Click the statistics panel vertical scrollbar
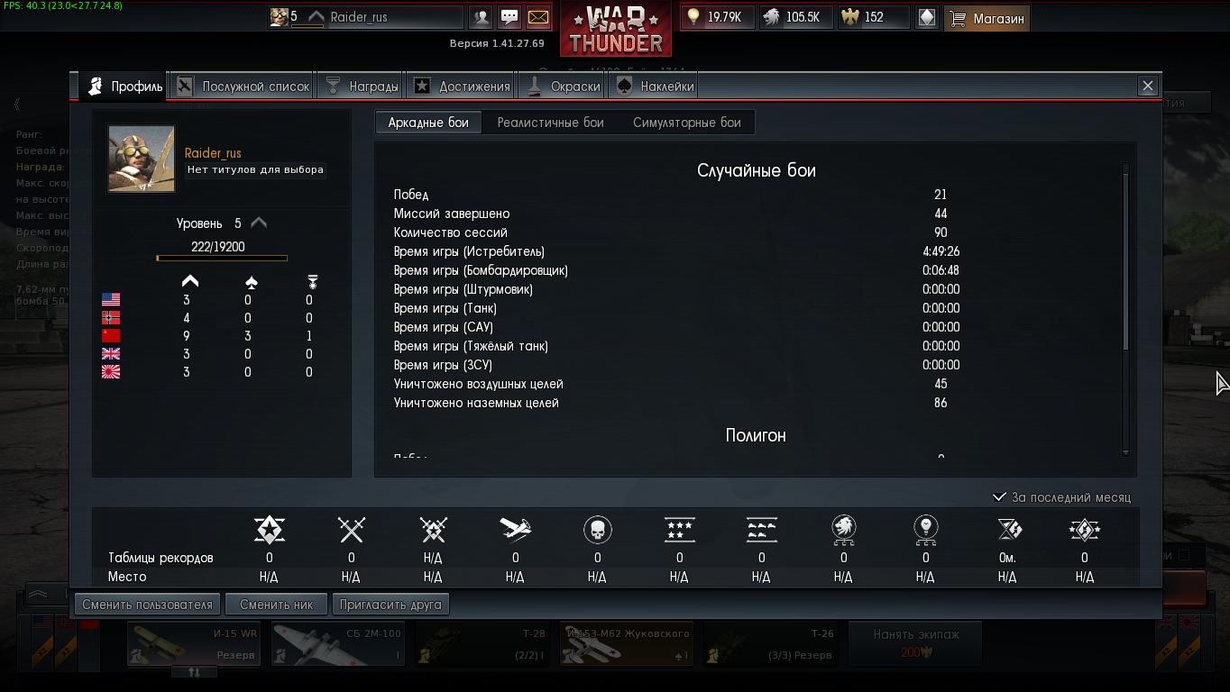The image size is (1230, 692). point(1125,309)
